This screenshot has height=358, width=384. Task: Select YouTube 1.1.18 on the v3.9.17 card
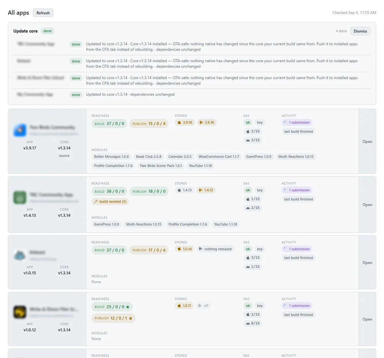point(200,166)
